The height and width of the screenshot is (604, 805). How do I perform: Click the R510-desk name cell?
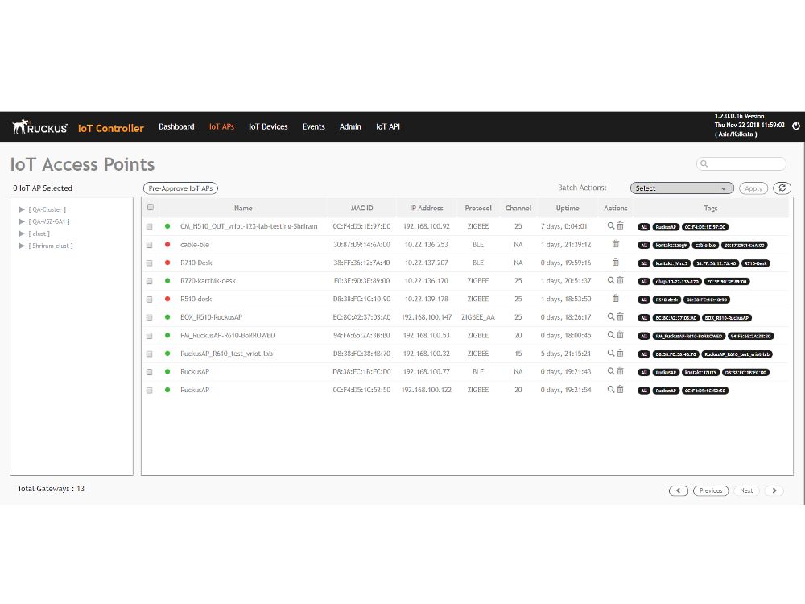[x=196, y=299]
